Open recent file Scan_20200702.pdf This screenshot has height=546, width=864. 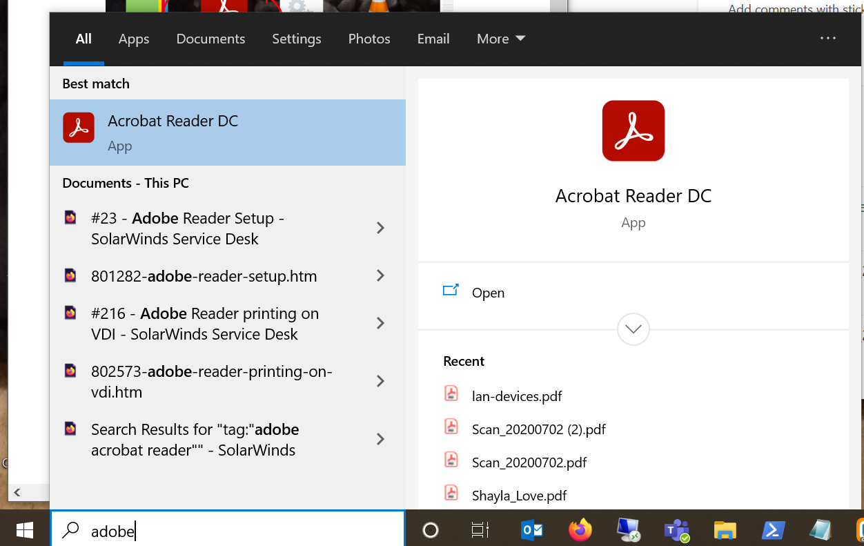(529, 462)
